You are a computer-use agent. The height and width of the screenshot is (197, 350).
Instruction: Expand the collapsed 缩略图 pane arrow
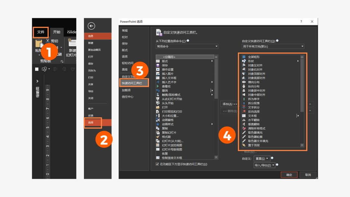pos(37,81)
